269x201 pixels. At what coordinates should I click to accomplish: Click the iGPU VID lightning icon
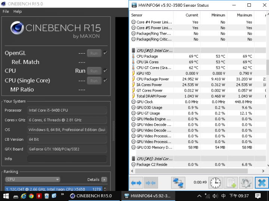click(x=133, y=73)
